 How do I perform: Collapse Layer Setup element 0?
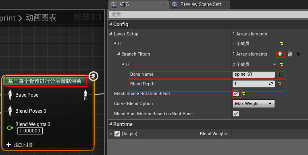point(115,43)
